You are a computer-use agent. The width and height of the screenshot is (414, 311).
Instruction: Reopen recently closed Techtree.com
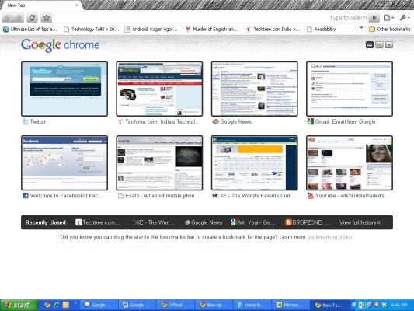[x=98, y=222]
